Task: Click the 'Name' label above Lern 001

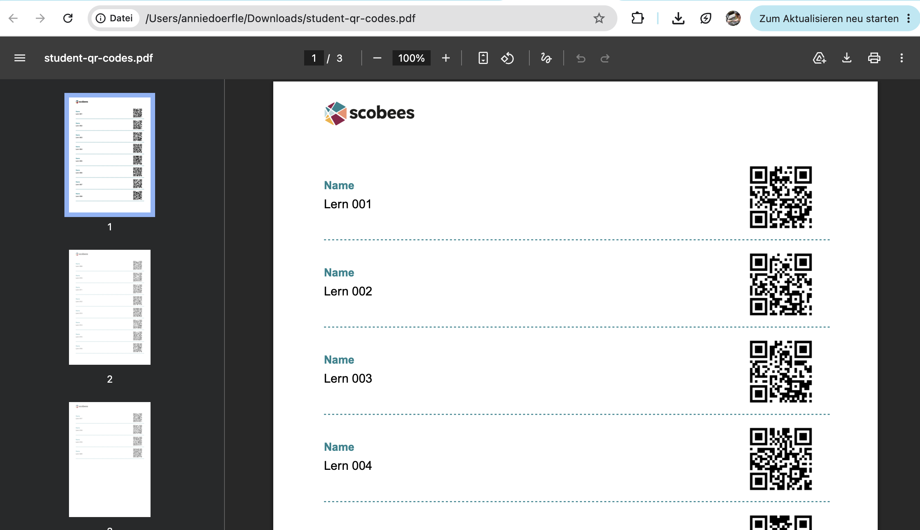Action: [x=339, y=185]
